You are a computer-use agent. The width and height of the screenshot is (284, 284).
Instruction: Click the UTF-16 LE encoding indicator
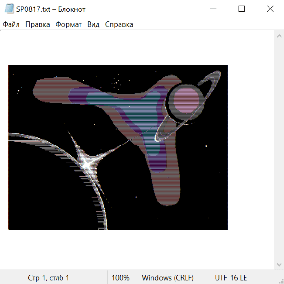pyautogui.click(x=231, y=278)
